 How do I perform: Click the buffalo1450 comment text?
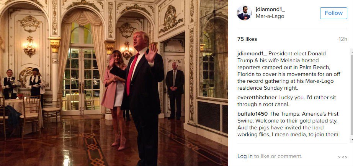pyautogui.click(x=288, y=124)
